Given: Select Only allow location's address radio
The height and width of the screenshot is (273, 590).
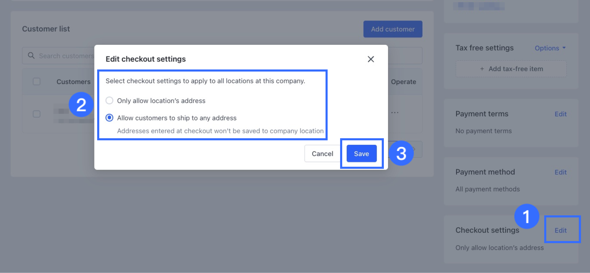Looking at the screenshot, I should click(x=110, y=101).
